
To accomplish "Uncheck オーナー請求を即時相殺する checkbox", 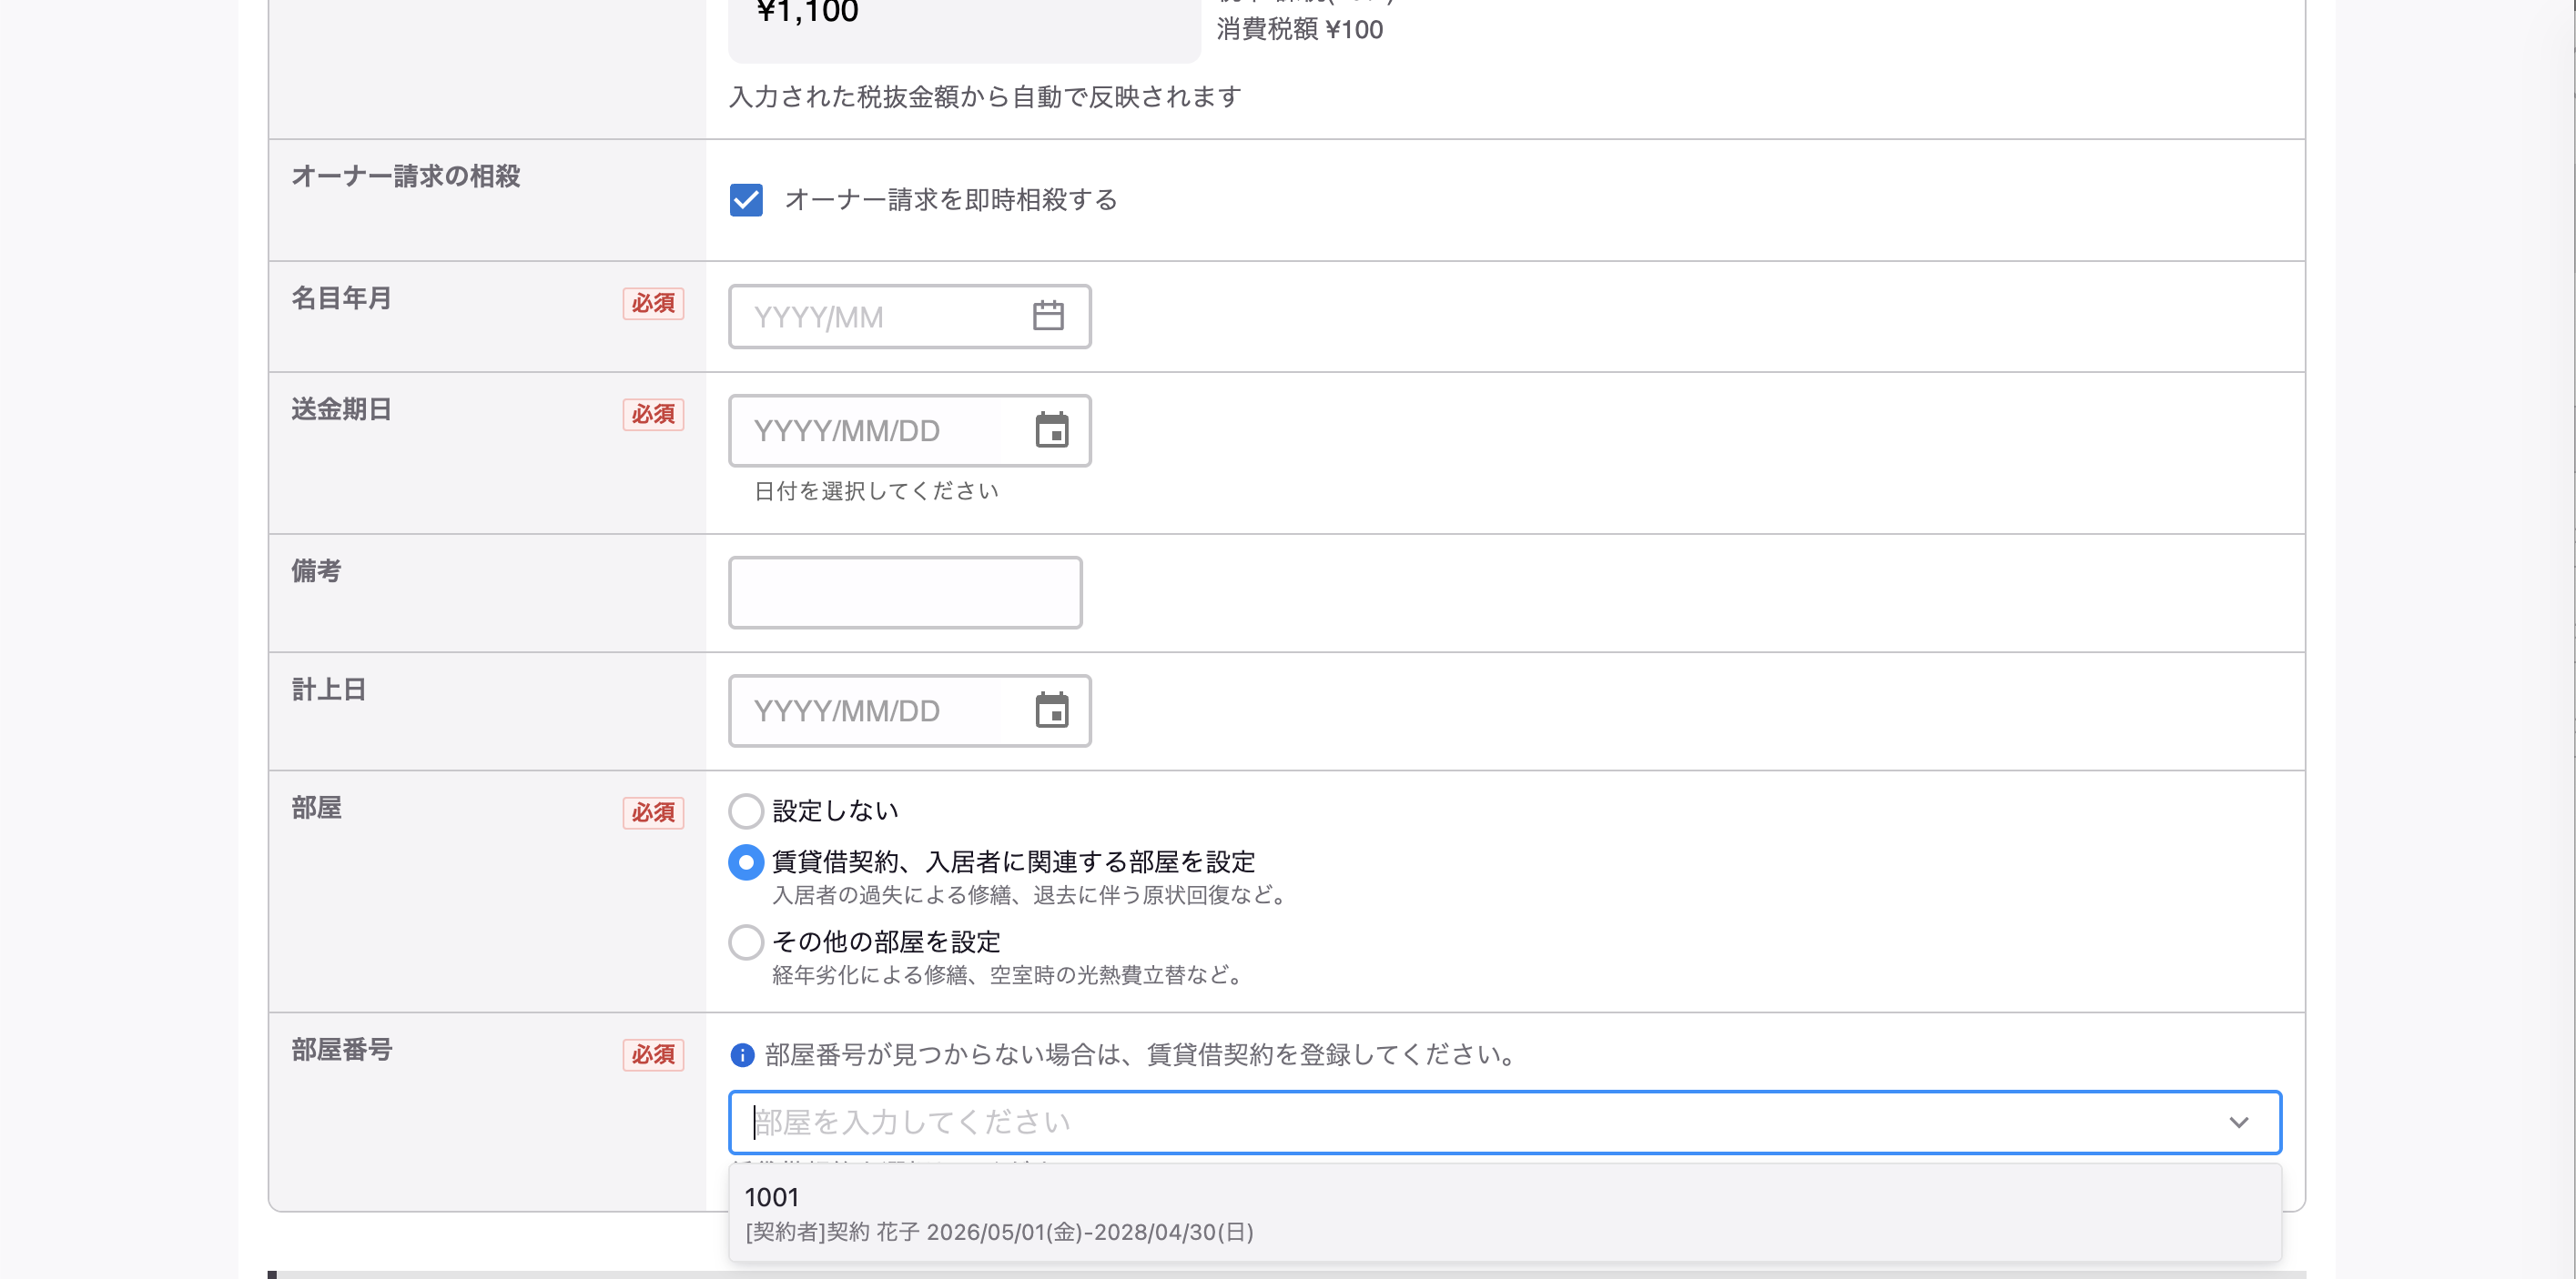I will 746,200.
